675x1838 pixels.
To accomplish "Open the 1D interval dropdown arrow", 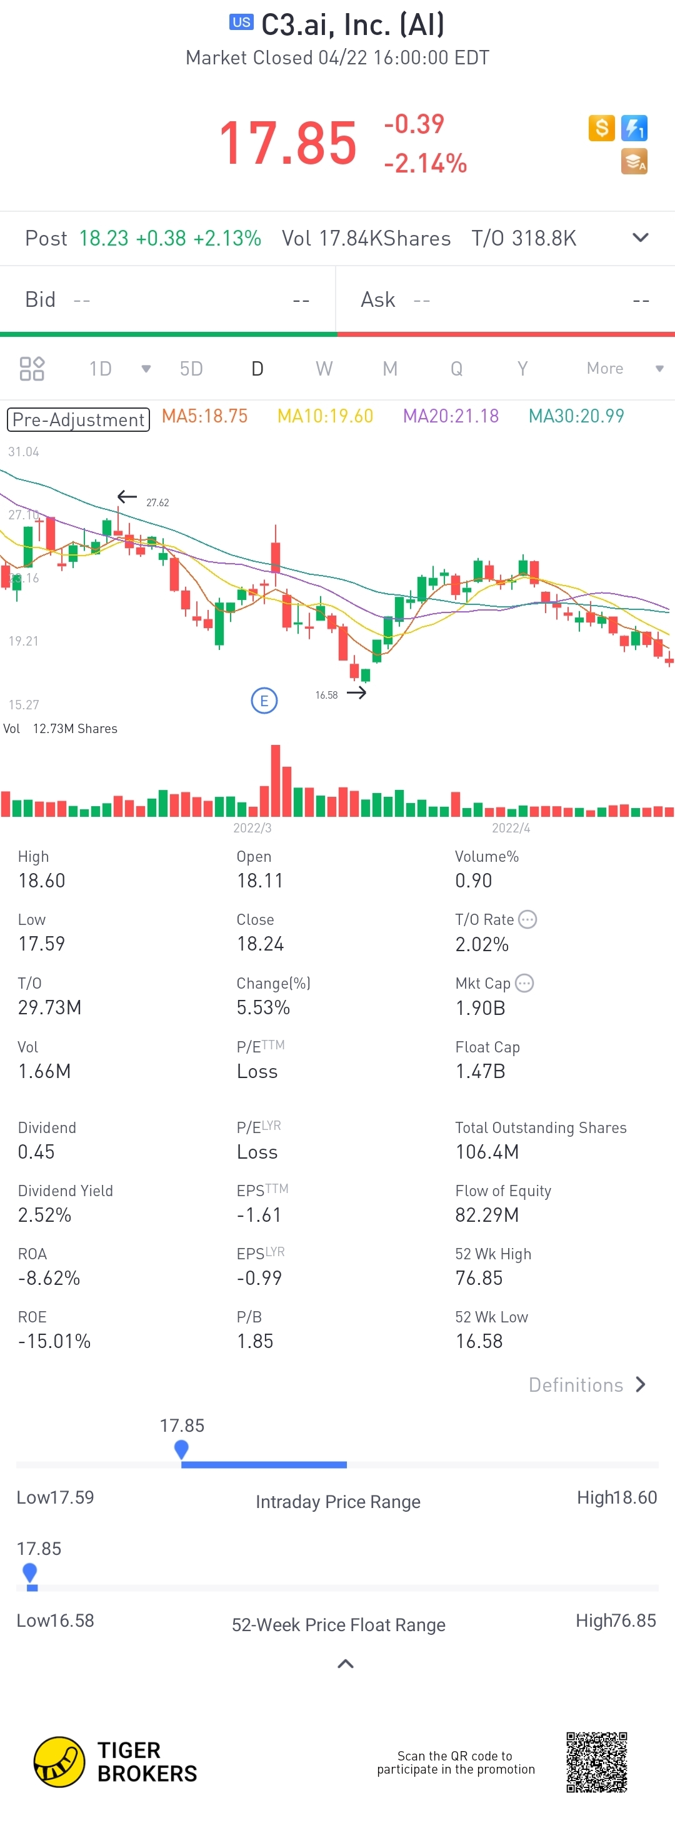I will pyautogui.click(x=146, y=369).
